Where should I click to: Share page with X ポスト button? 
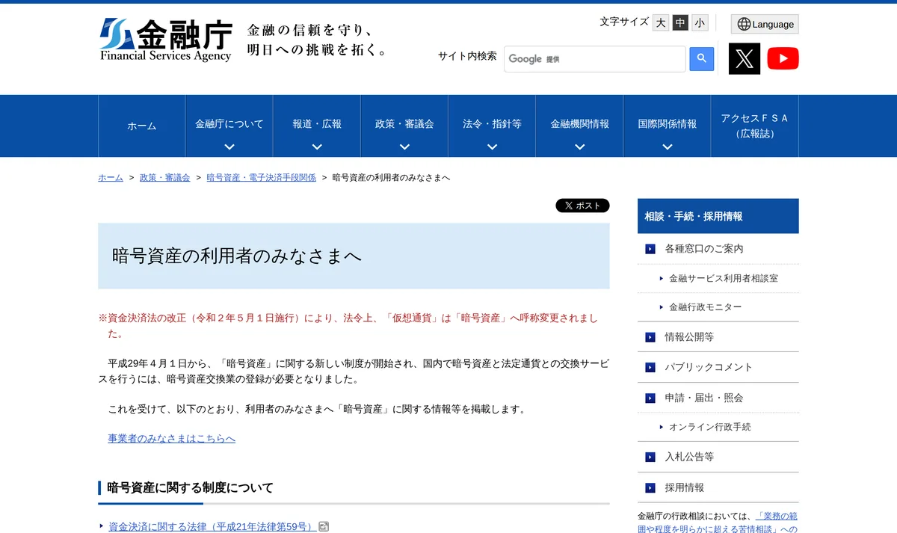click(x=582, y=206)
